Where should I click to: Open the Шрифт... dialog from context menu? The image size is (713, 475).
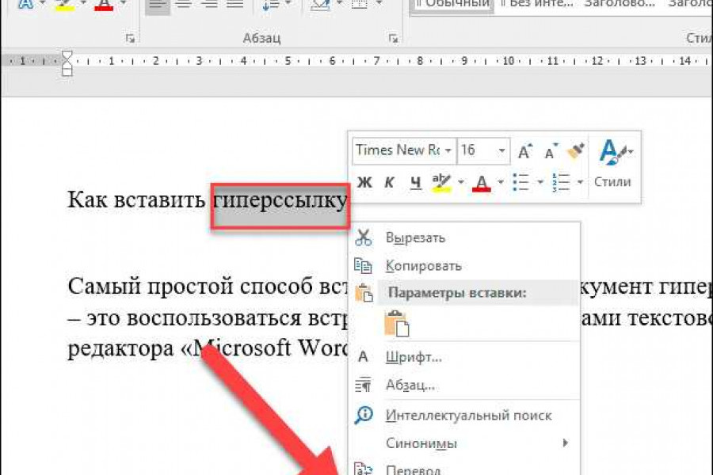(x=413, y=357)
